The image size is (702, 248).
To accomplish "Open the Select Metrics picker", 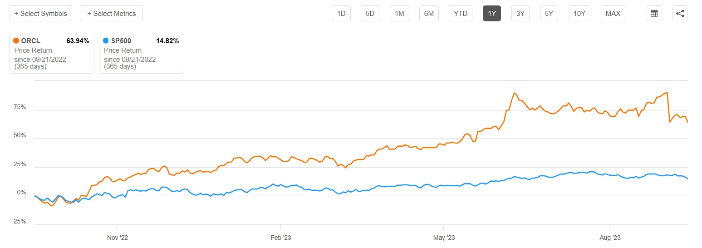I will [111, 14].
